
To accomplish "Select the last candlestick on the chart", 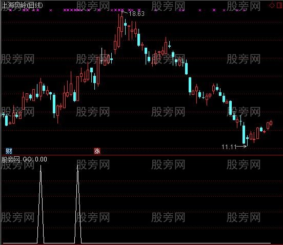I will 271,123.
